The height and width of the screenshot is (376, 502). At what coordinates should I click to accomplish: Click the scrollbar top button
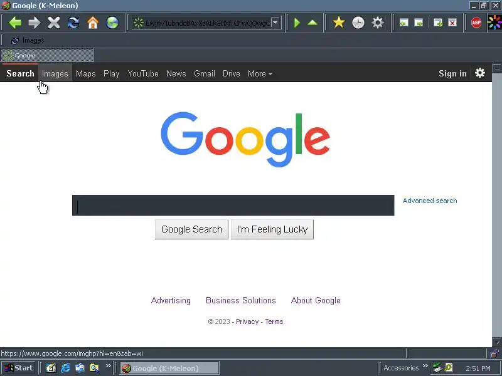(496, 68)
